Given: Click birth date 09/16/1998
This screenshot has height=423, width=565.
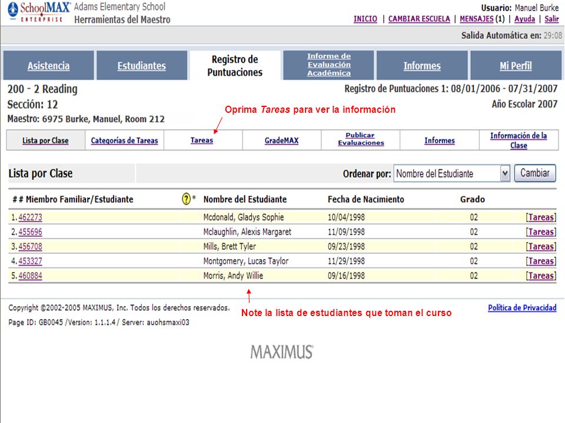Looking at the screenshot, I should point(346,276).
